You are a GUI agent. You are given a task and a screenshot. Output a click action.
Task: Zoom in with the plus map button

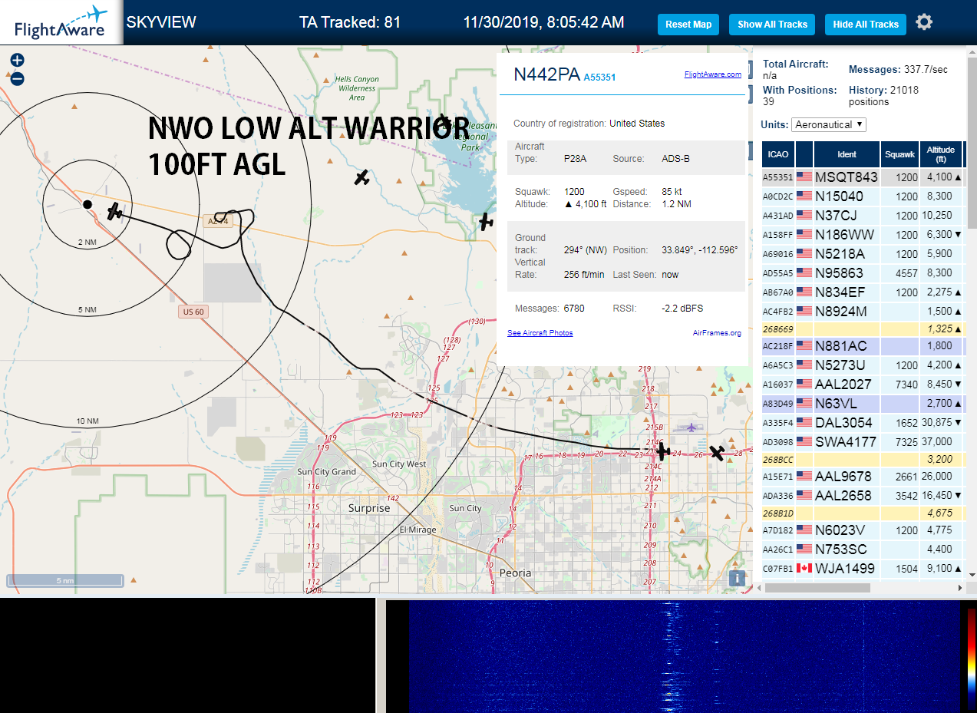point(17,61)
